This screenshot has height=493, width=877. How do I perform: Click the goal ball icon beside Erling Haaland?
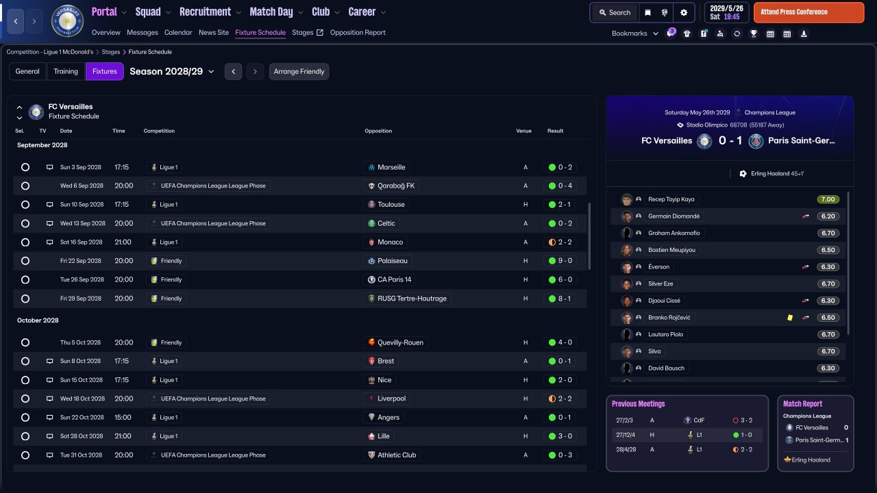point(743,174)
